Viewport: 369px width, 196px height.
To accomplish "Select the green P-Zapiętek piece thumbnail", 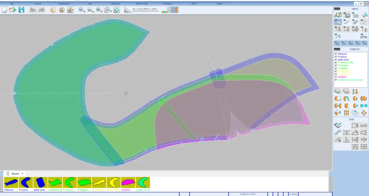I will pyautogui.click(x=84, y=182).
